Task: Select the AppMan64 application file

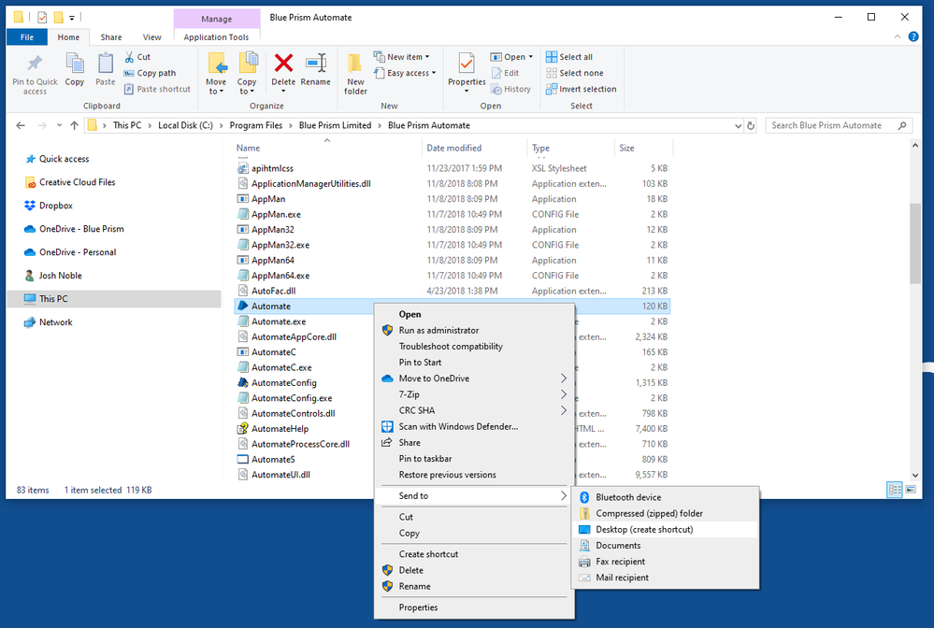Action: [x=272, y=260]
